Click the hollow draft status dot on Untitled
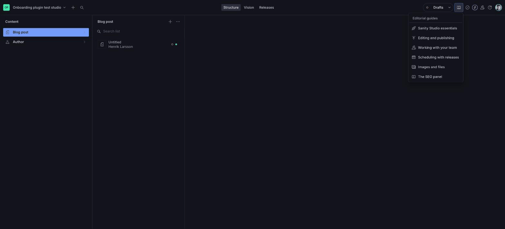The width and height of the screenshot is (505, 229). (x=172, y=44)
